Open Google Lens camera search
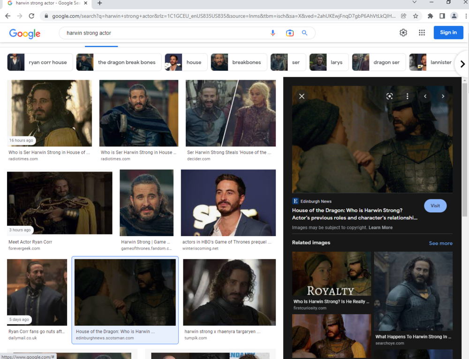The height and width of the screenshot is (359, 469). tap(289, 33)
